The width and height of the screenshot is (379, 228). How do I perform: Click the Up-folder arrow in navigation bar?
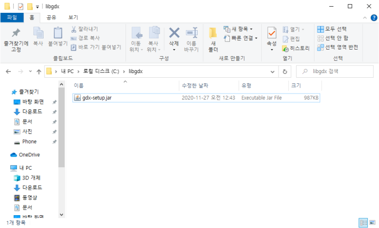pos(39,72)
